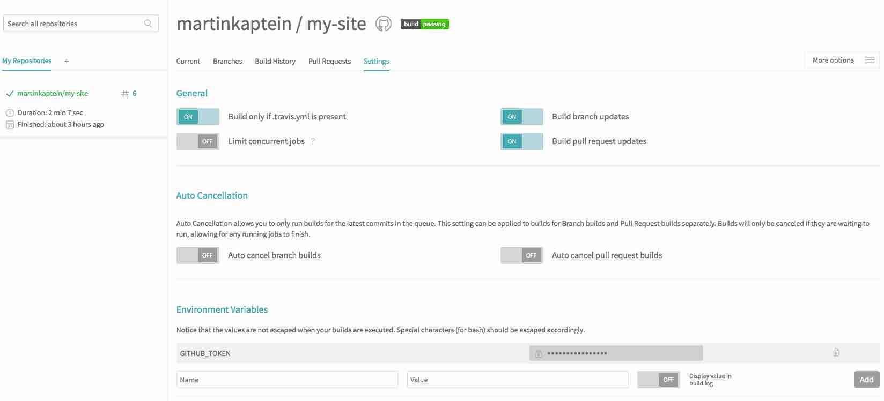884x401 pixels.
Task: Open the Pull Requests tab
Action: (329, 61)
